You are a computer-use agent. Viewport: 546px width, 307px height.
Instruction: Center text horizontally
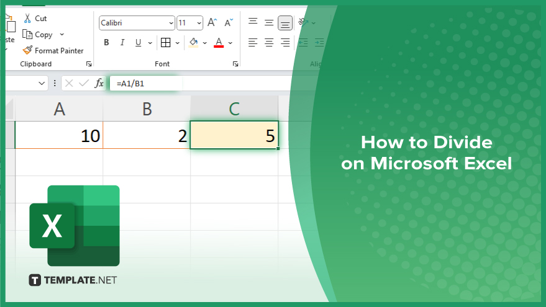pos(269,42)
